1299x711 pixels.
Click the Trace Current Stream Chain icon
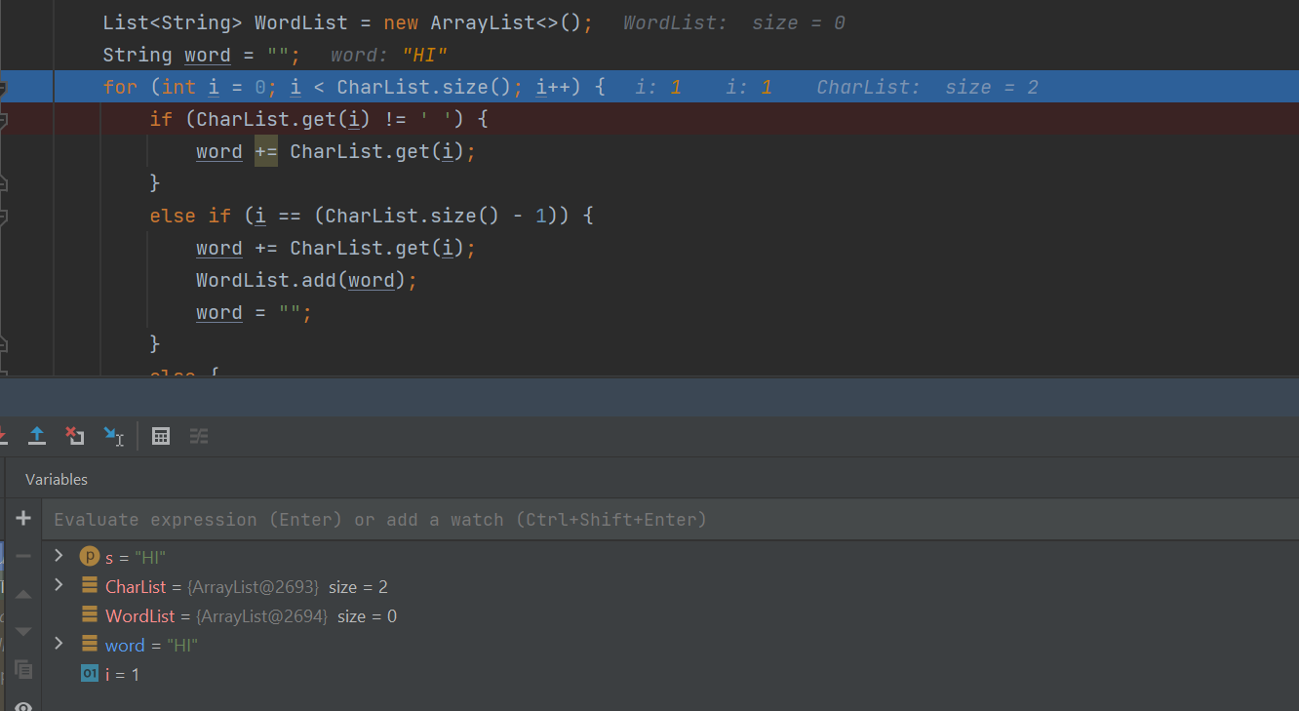tap(199, 436)
